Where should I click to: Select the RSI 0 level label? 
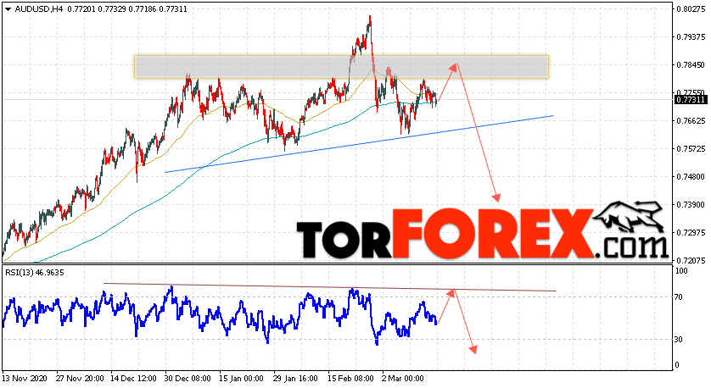(x=677, y=365)
